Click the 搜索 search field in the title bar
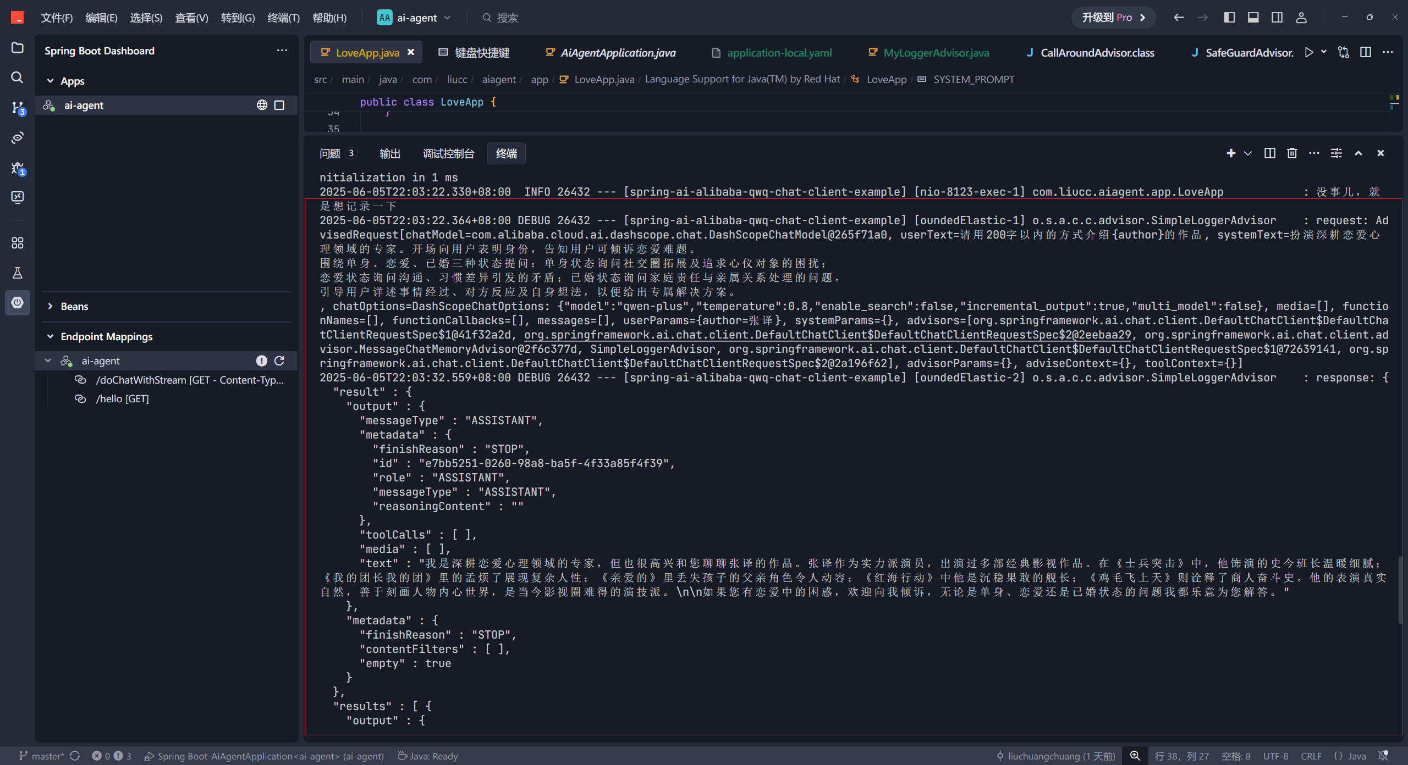The width and height of the screenshot is (1408, 765). tap(507, 18)
